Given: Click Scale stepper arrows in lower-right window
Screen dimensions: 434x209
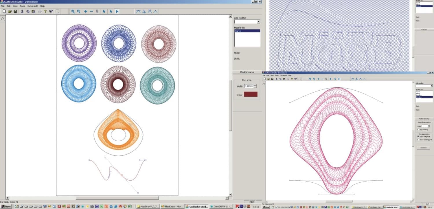Looking at the screenshot, I should pos(429,126).
